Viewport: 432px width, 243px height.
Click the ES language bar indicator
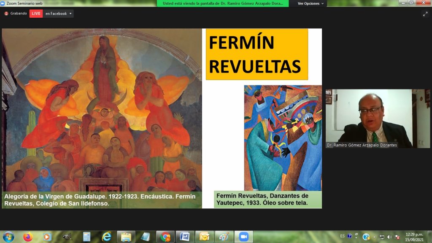coord(342,236)
